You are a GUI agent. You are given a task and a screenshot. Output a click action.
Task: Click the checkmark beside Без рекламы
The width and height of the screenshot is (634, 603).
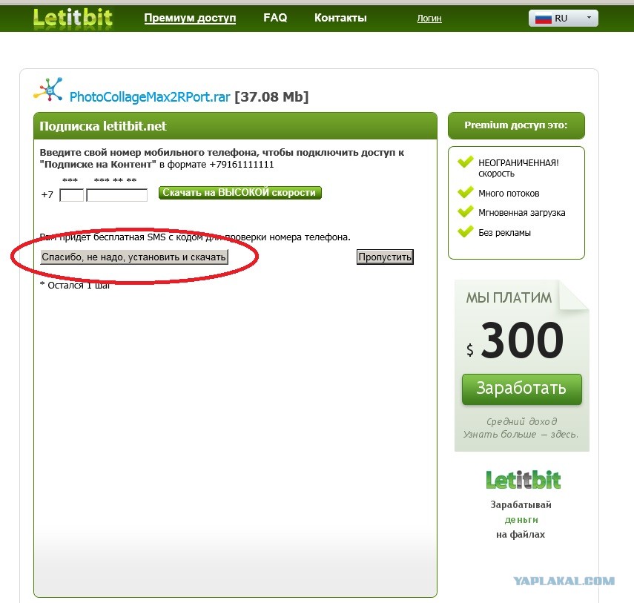[x=466, y=231]
